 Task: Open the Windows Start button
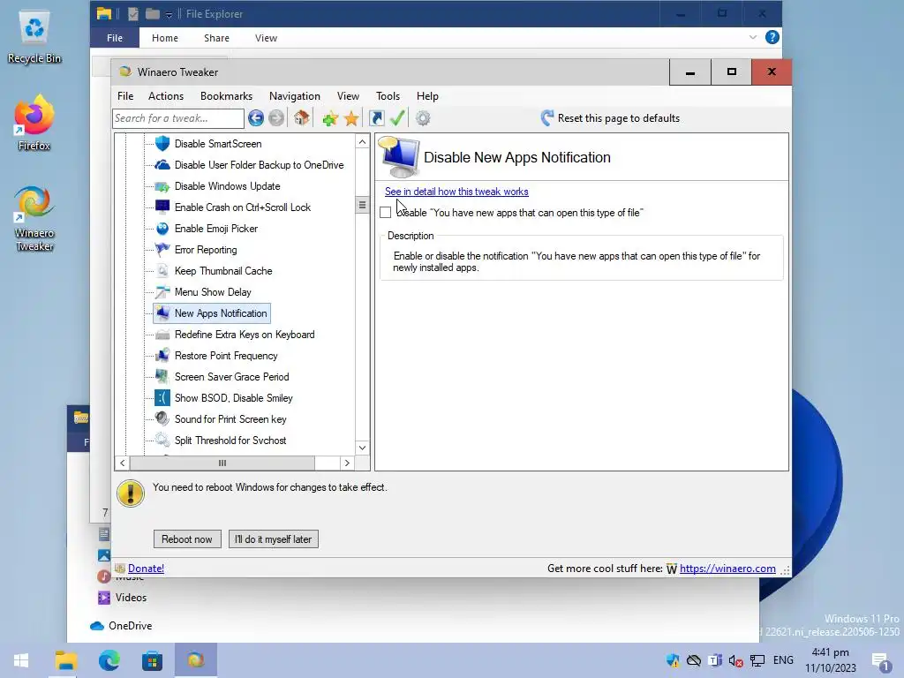pyautogui.click(x=21, y=660)
